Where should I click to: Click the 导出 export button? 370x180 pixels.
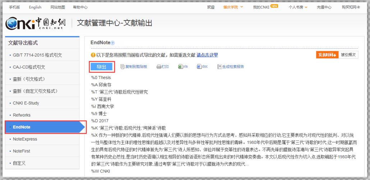101,67
